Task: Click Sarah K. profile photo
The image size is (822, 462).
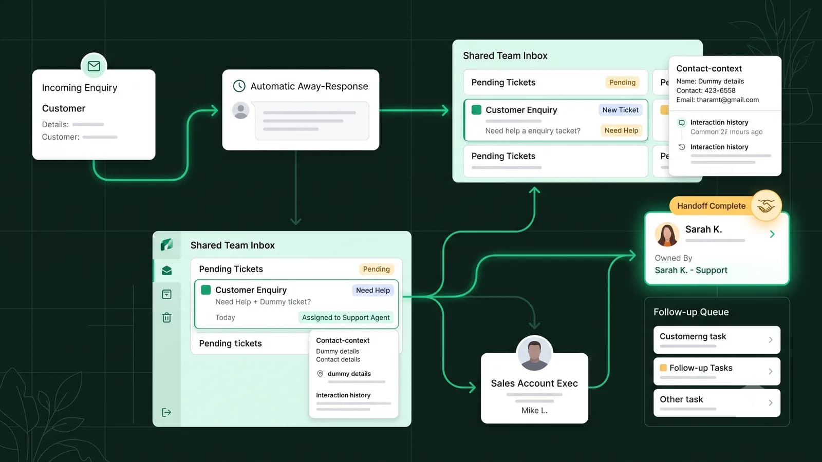Action: pyautogui.click(x=667, y=235)
